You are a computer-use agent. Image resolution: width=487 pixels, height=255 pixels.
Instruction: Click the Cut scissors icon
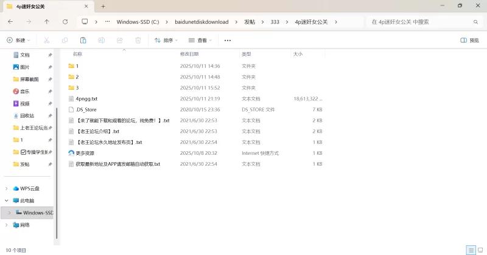pyautogui.click(x=46, y=40)
